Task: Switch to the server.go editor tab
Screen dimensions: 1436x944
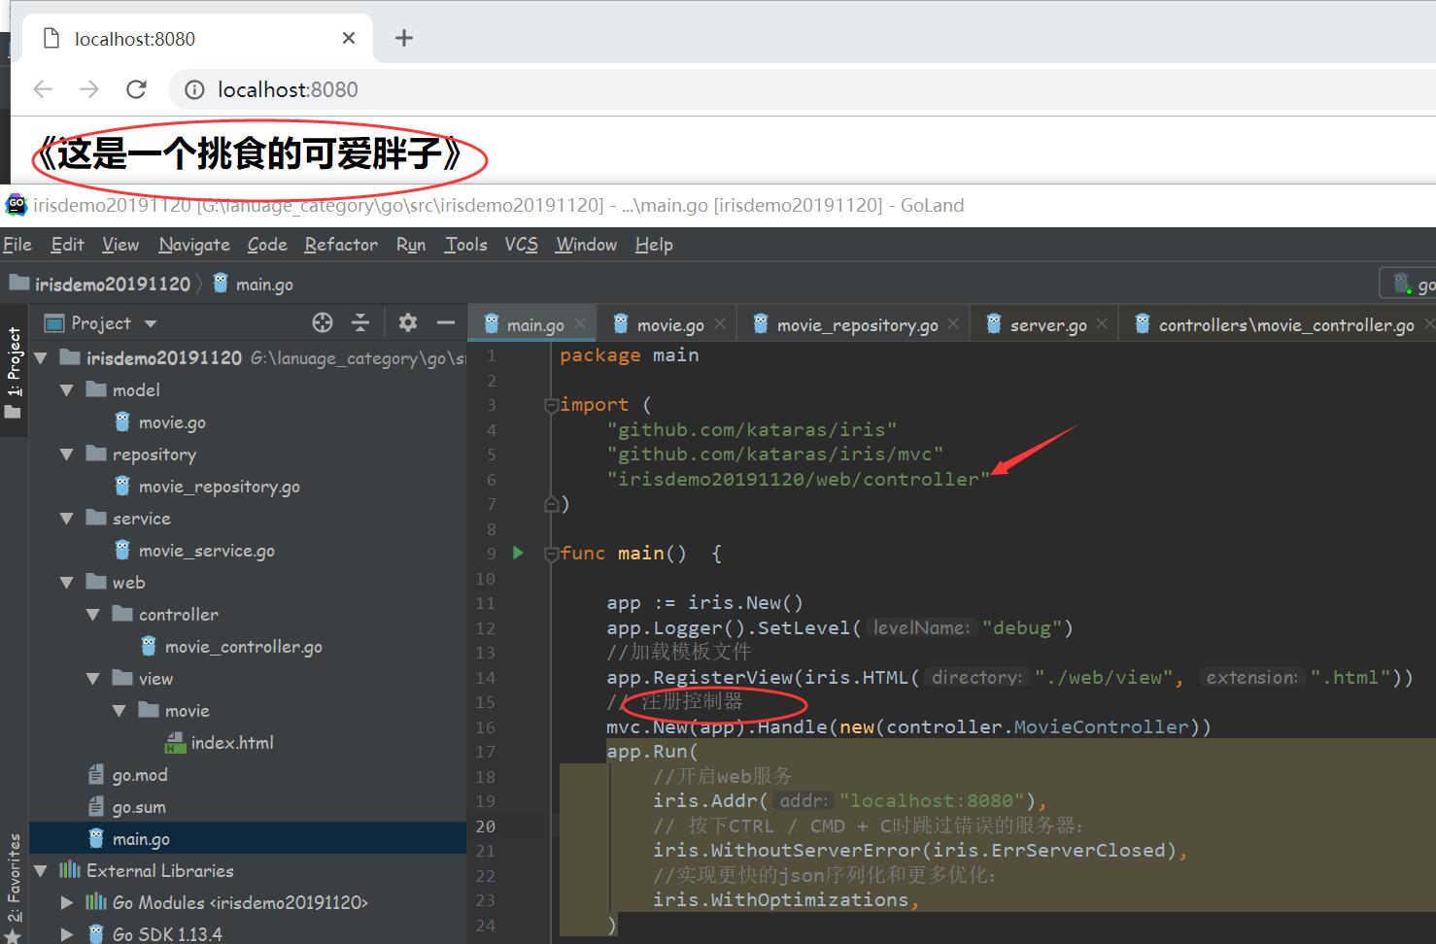Action: pos(1047,325)
